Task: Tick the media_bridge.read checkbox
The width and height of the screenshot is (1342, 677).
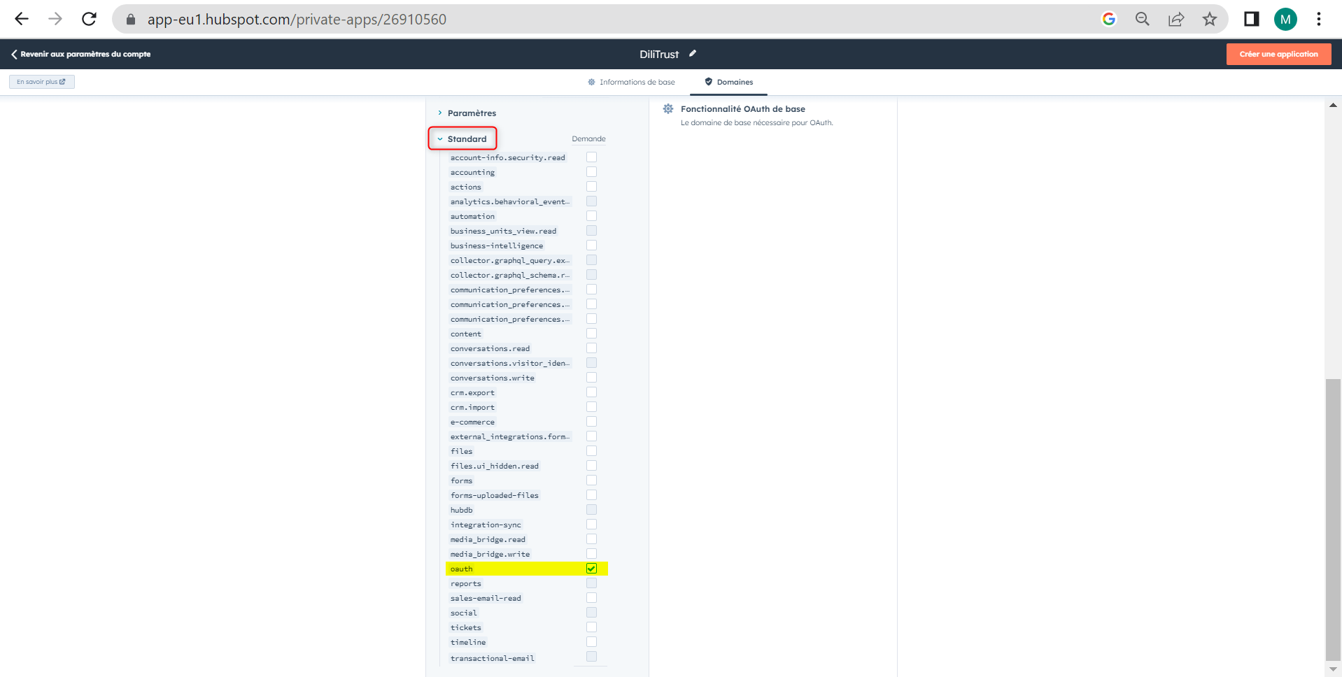Action: tap(591, 539)
